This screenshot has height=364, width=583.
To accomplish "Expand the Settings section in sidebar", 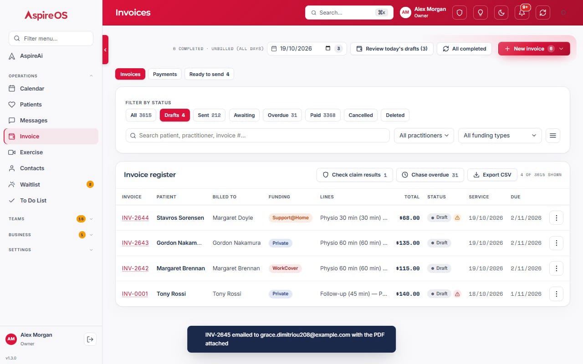I will pos(91,250).
